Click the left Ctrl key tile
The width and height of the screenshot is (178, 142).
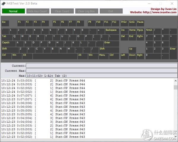(x=6, y=56)
